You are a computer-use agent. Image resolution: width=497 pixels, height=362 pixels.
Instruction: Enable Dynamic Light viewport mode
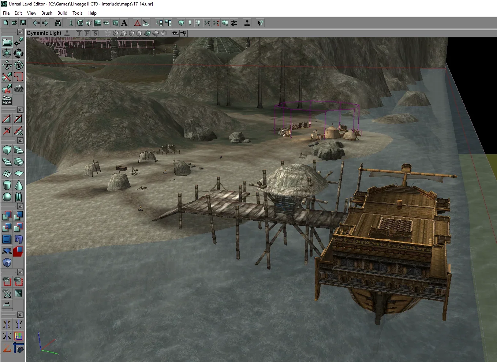coord(147,33)
